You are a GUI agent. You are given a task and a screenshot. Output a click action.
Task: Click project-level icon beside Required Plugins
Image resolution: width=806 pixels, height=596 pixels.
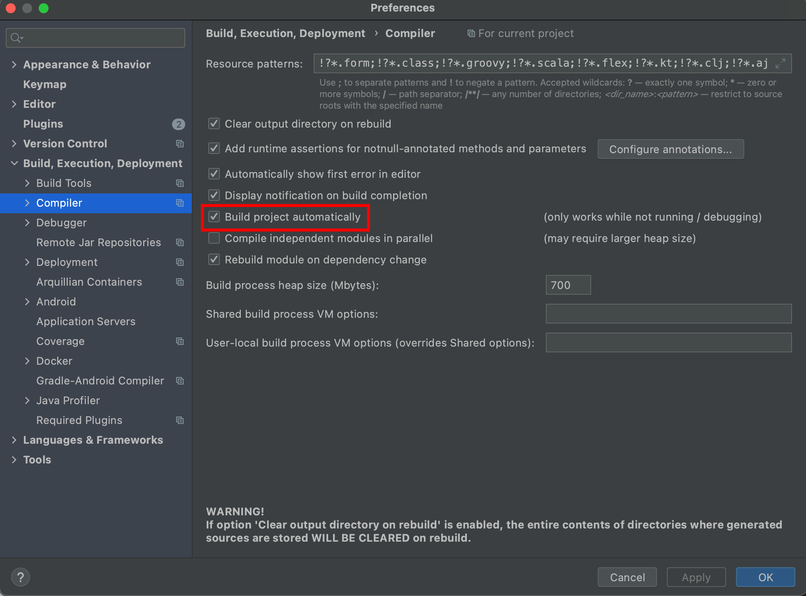coord(180,420)
